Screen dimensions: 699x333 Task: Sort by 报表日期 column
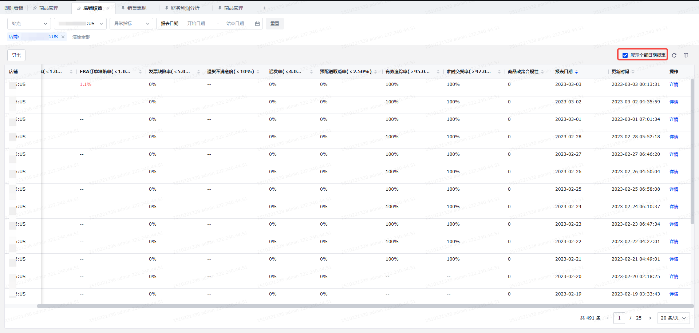click(576, 72)
